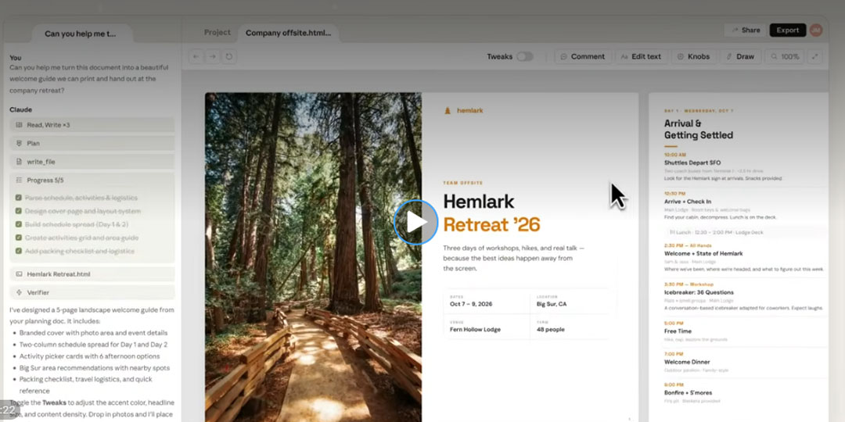This screenshot has height=422, width=845.
Task: Open the 'Can you help me t...' chat tab
Action: pos(81,34)
